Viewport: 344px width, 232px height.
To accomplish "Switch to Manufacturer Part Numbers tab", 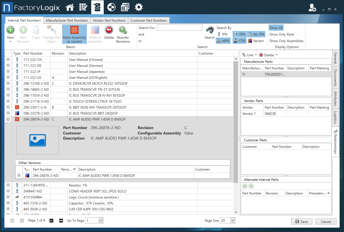I will coord(67,20).
